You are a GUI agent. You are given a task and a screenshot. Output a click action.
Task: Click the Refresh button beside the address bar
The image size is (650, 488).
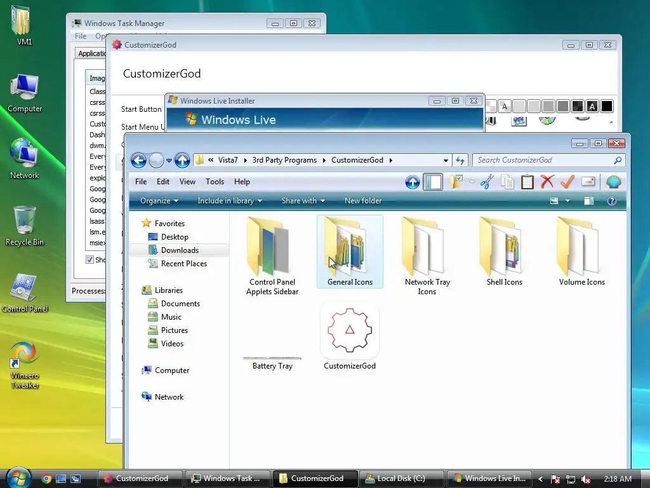(460, 160)
